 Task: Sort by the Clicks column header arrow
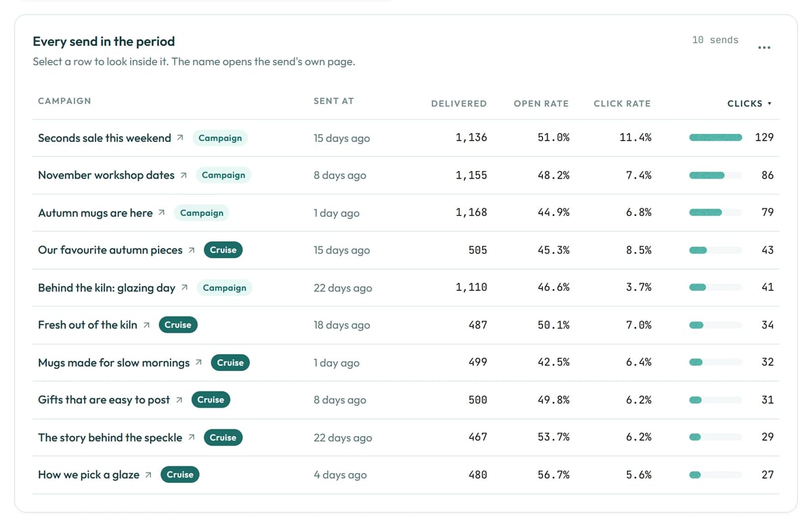(769, 103)
